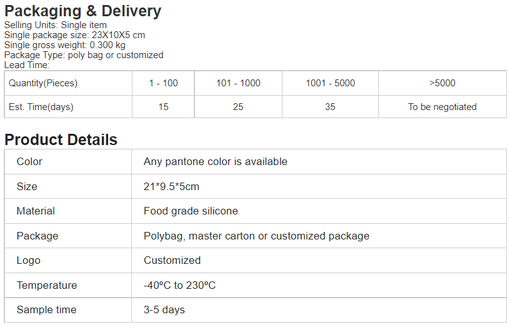This screenshot has height=327, width=510.
Task: Click the -40ºC to 230ºC temperature value
Action: coord(180,285)
